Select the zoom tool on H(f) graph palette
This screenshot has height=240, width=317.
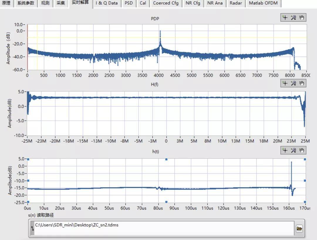click(x=293, y=83)
